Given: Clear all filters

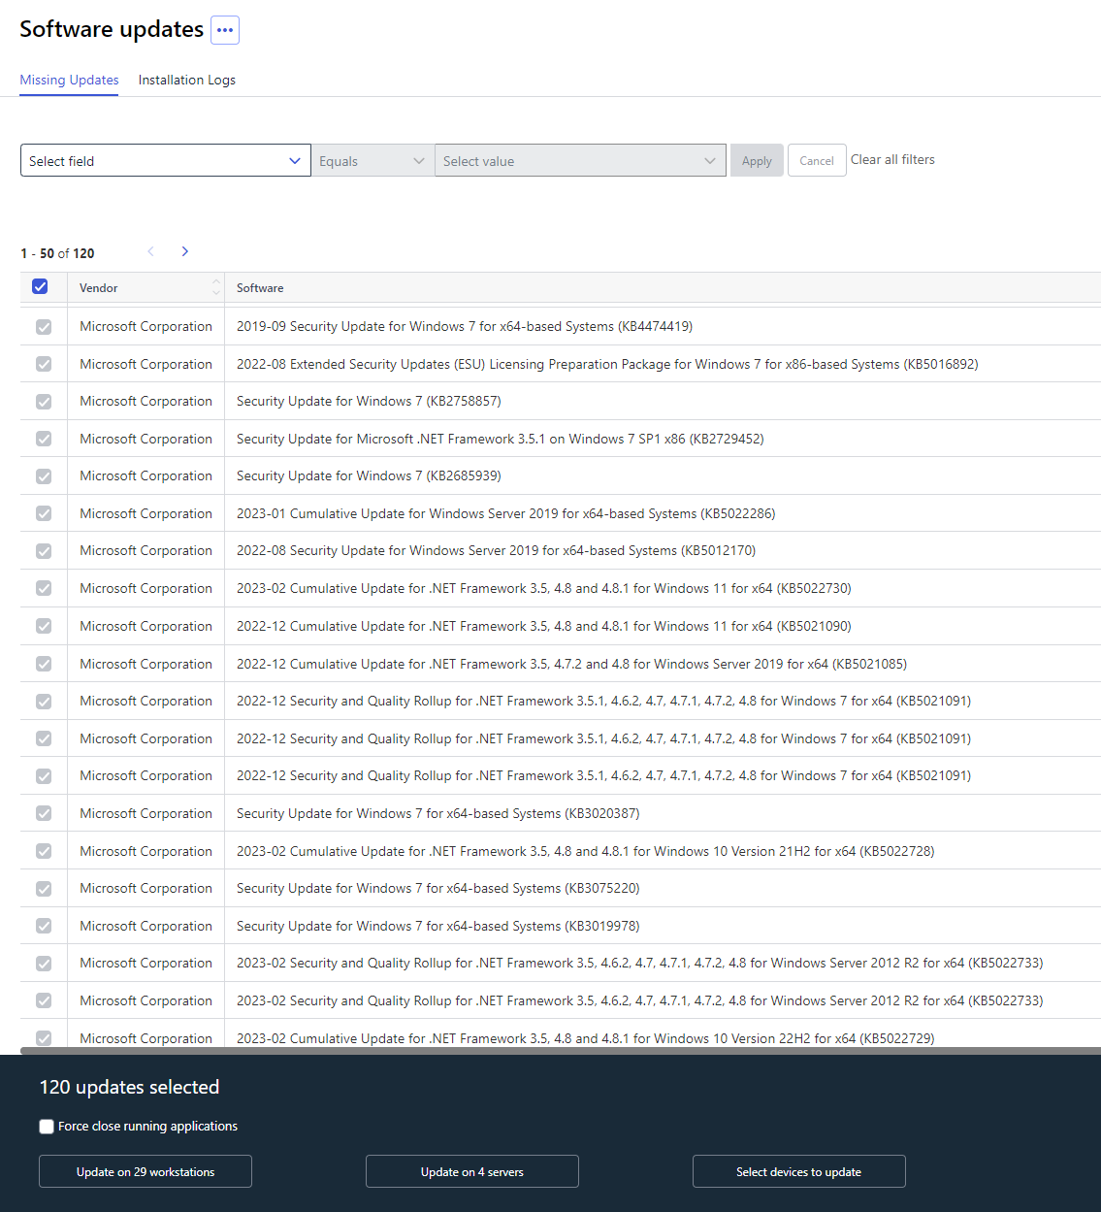Looking at the screenshot, I should pos(892,160).
